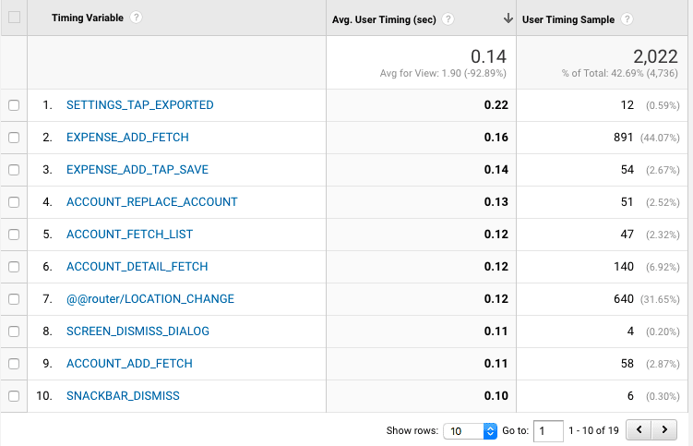693x446 pixels.
Task: Select sample count 891 (44.07%)
Action: click(646, 138)
